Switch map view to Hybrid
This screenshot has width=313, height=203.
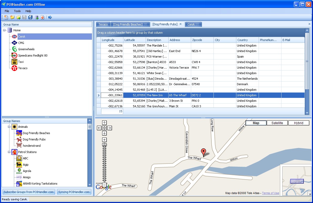tap(299, 123)
